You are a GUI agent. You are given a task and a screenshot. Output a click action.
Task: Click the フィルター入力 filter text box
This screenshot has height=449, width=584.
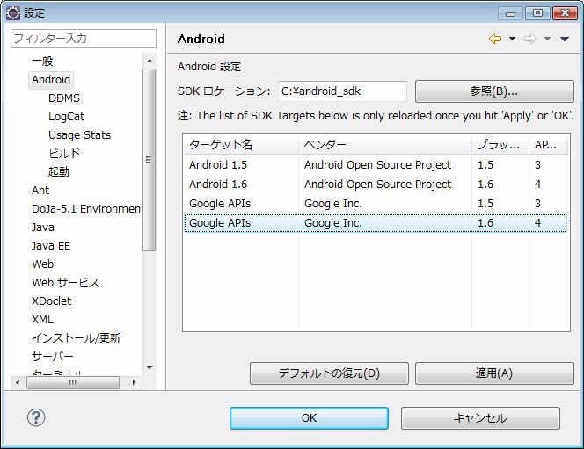point(83,39)
